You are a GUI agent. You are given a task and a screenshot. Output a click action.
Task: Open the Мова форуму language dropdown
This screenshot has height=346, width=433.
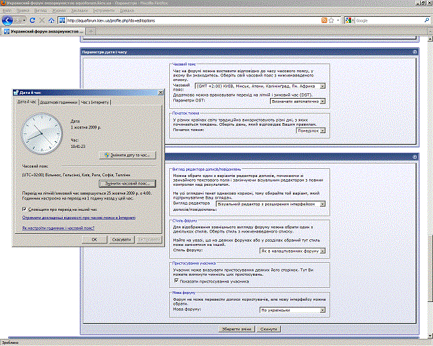(x=322, y=310)
